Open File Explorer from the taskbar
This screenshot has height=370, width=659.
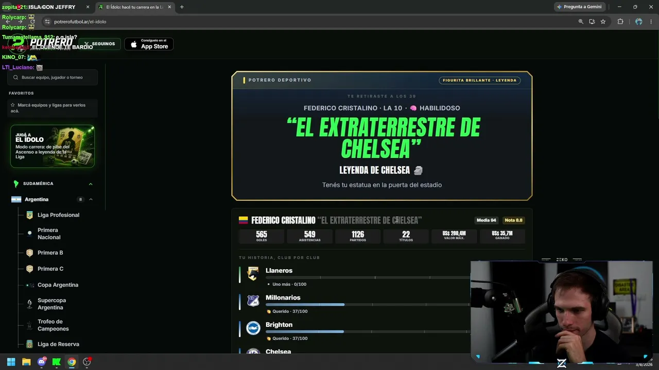pos(26,362)
